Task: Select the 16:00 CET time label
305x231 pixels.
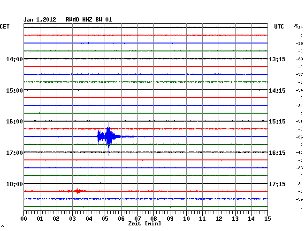Action: (15, 122)
